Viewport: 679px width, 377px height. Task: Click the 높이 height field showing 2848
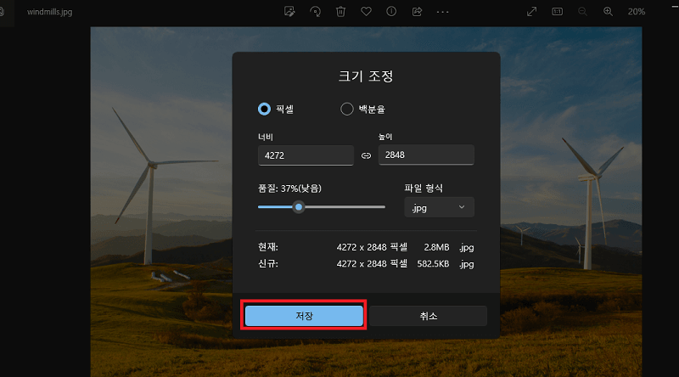pyautogui.click(x=426, y=155)
